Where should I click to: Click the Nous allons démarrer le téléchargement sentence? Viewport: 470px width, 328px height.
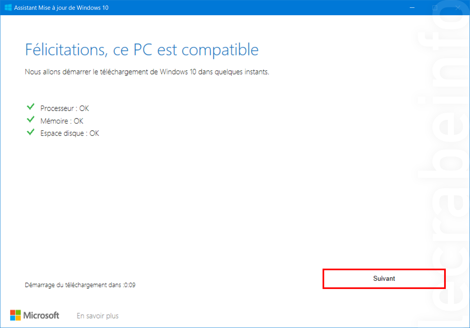tap(147, 72)
